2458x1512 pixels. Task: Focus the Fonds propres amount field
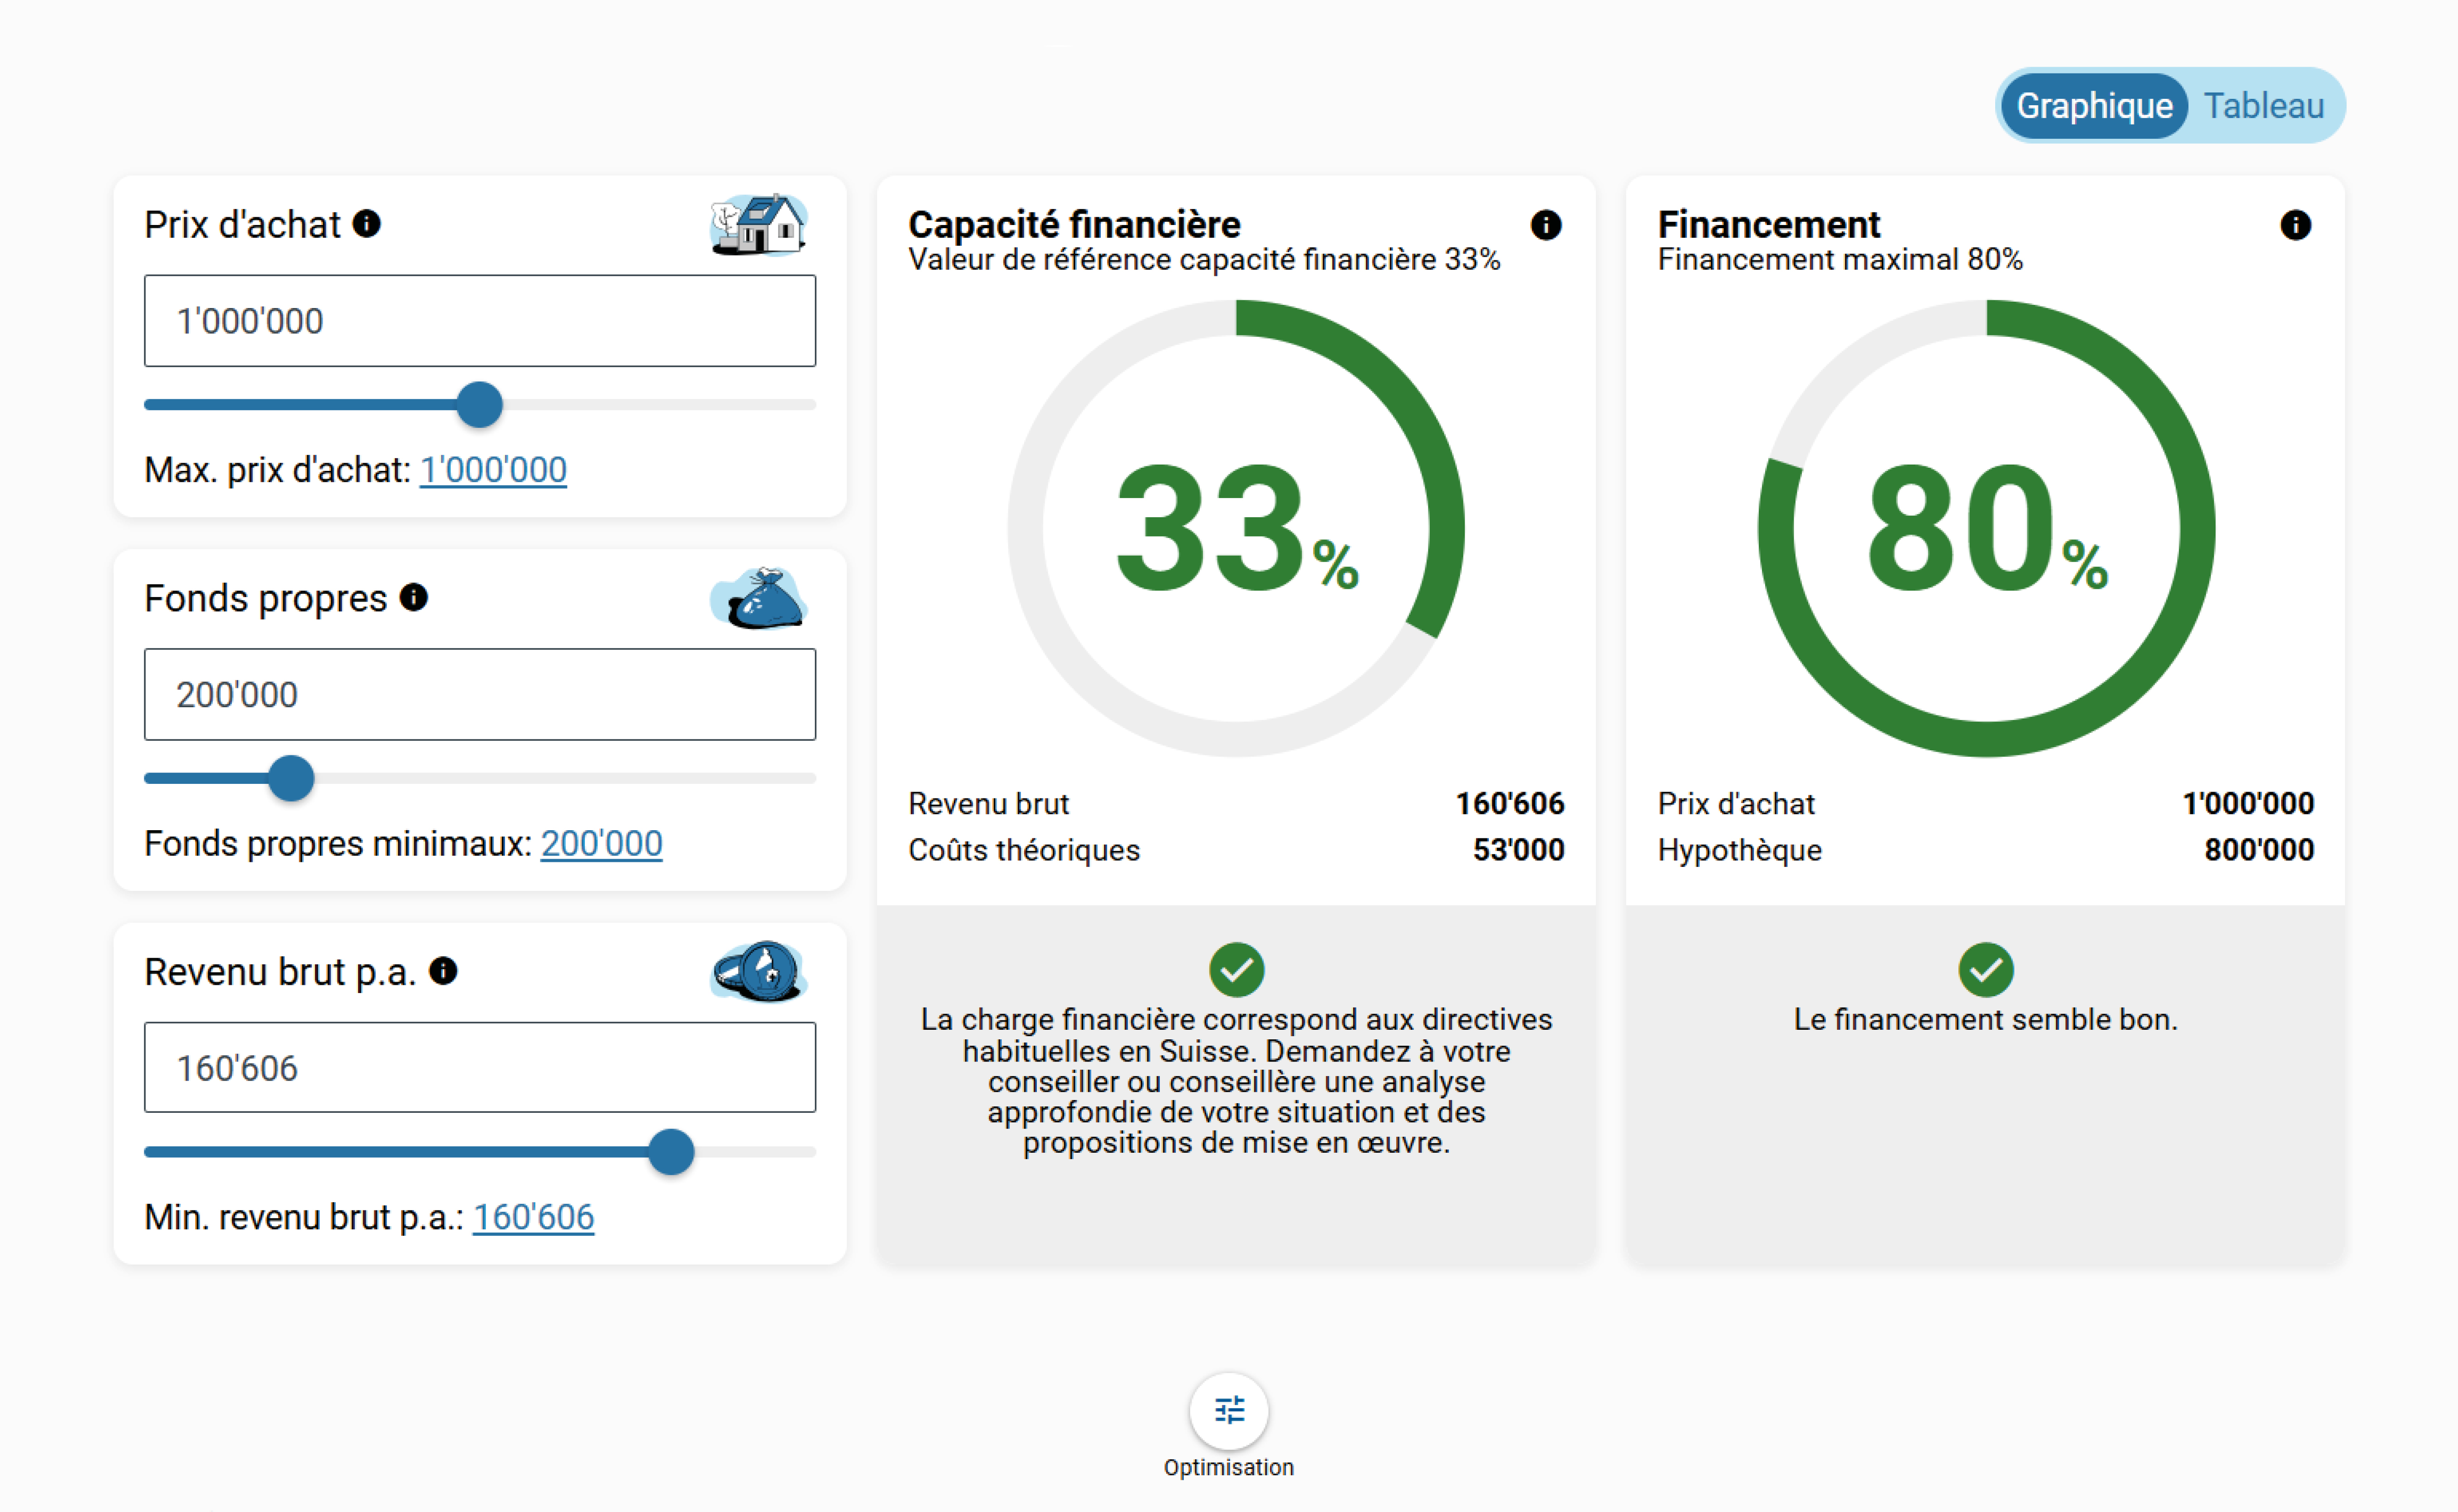480,694
